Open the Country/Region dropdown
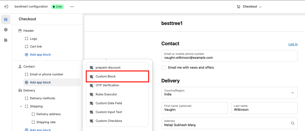Image resolution: width=305 pixels, height=131 pixels. click(229, 93)
